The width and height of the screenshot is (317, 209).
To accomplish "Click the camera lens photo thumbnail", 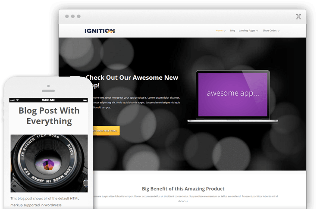I will click(49, 163).
